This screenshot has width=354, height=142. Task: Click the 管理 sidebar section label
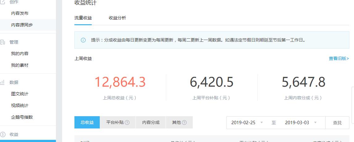[x=14, y=42]
